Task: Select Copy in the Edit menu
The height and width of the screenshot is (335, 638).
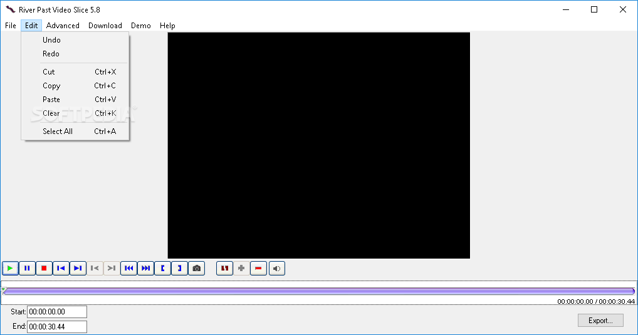Action: [75, 86]
